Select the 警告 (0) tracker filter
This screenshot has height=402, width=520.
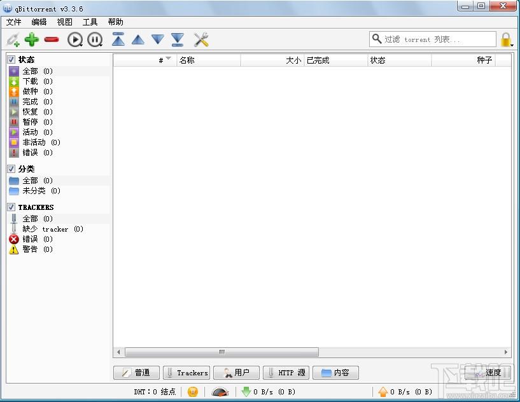(59, 249)
